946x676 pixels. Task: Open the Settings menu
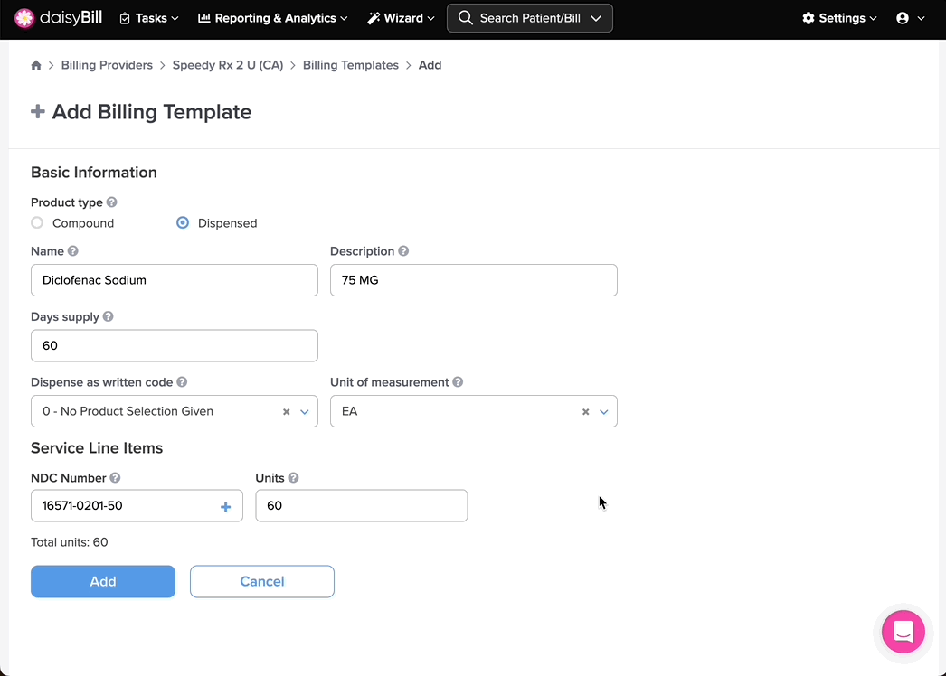pyautogui.click(x=840, y=18)
